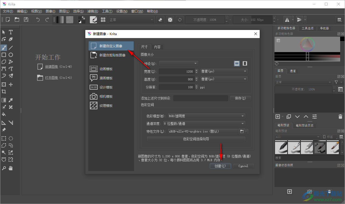This screenshot has width=345, height=204.
Task: Select the Zoom magnifier tool
Action: tap(4, 168)
